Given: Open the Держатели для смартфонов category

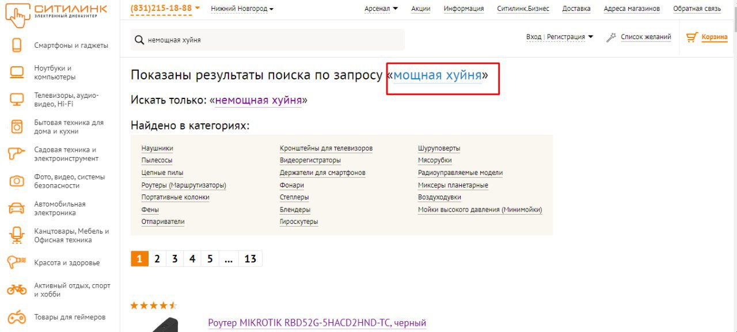Looking at the screenshot, I should 322,173.
